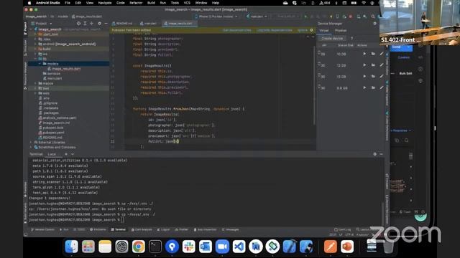
Task: Add a new terminal session with plus icon
Action: click(66, 154)
